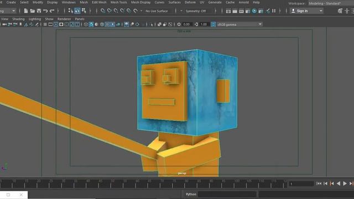Open the Hypershade blue sphere icon

pos(254,11)
